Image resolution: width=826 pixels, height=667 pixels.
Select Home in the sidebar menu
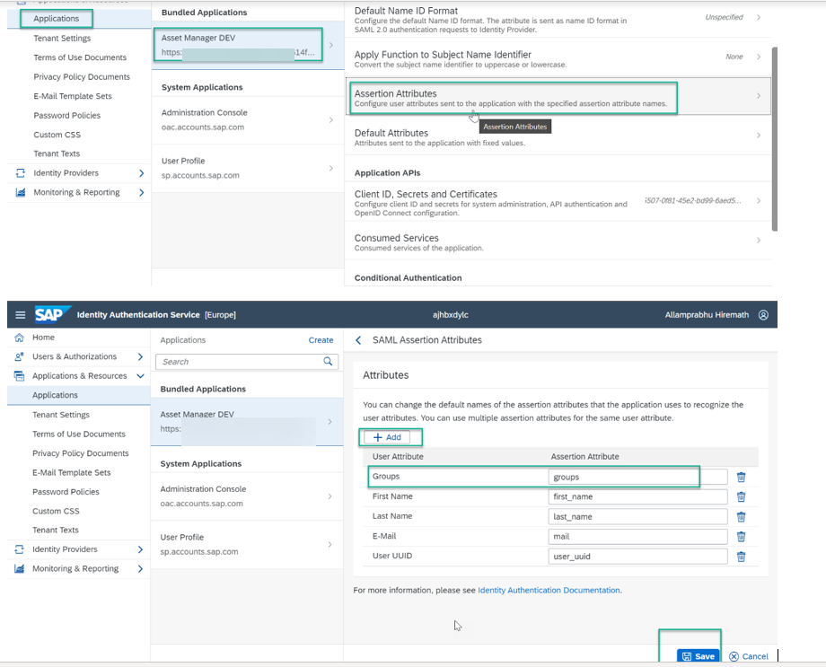point(43,338)
